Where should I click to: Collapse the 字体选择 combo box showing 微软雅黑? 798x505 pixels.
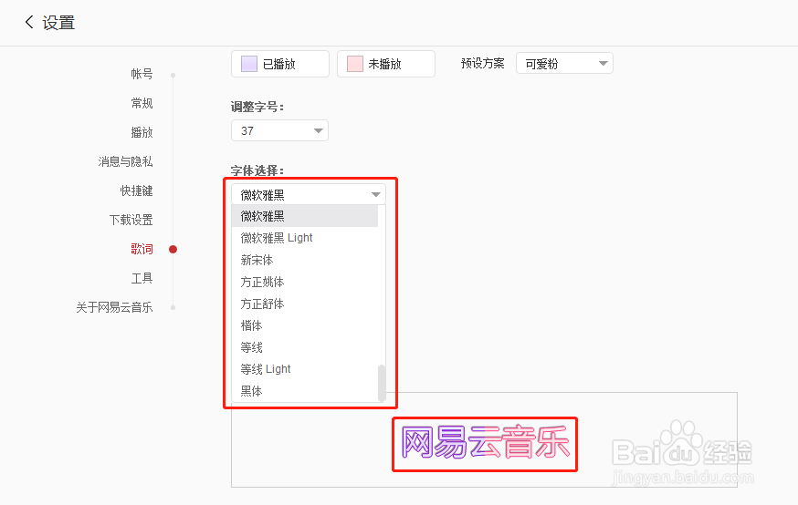[x=309, y=194]
